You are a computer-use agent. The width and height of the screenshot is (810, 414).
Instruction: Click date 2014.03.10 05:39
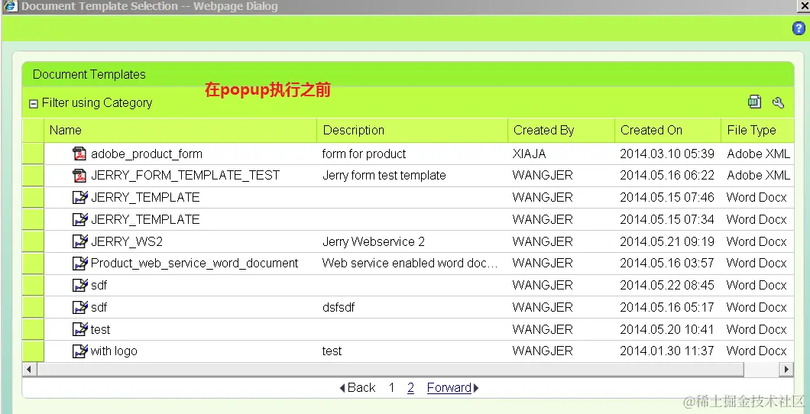click(667, 154)
